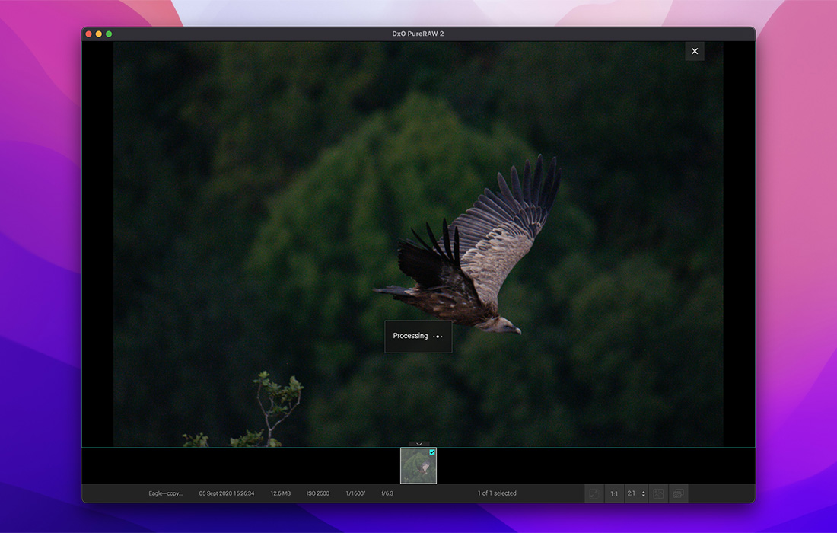Click the fit-to-screen expand icon
837x533 pixels.
click(x=594, y=493)
